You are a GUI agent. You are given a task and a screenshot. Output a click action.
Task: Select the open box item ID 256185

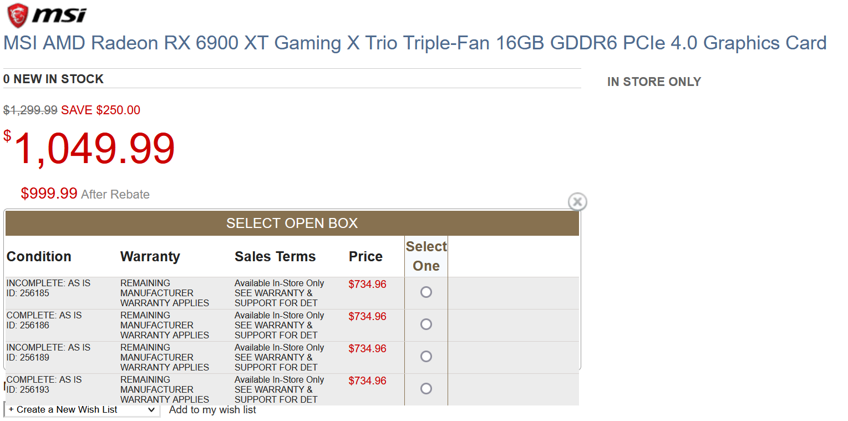coord(426,292)
